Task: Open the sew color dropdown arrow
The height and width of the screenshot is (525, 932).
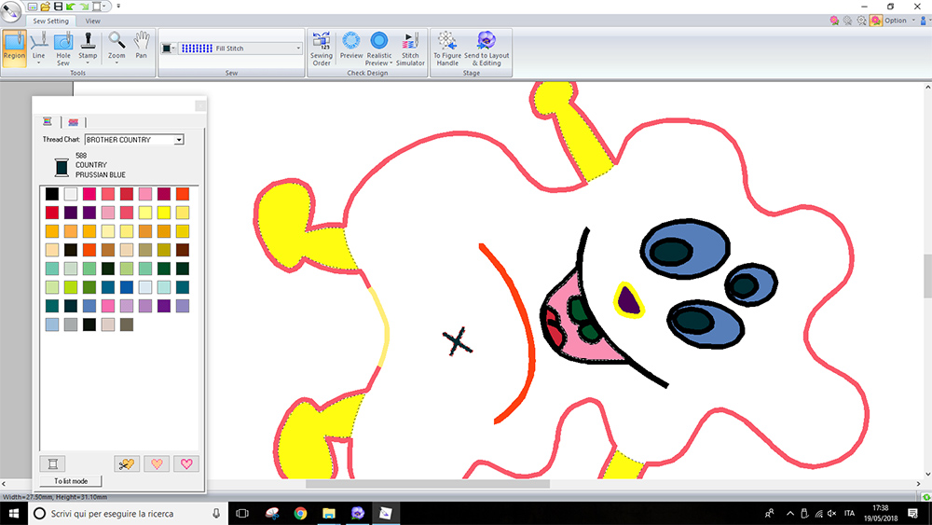Action: [173, 48]
